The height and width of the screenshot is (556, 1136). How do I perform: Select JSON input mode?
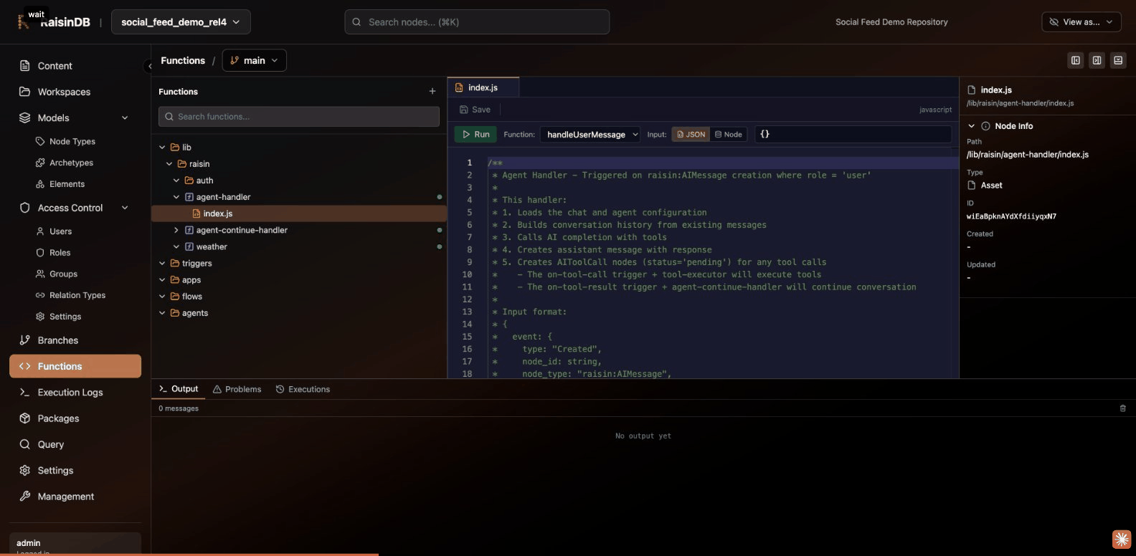691,134
